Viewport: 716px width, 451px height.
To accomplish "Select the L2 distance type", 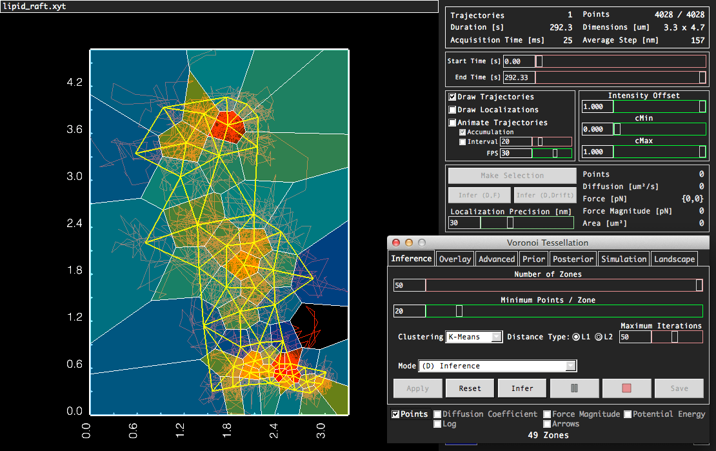I will [x=598, y=337].
